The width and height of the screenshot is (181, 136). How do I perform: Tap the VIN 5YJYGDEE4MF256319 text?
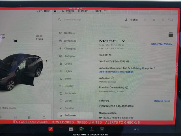point(114,61)
